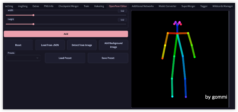Screen dimensions: 238x112
Task: Click the pink Add button
Action: [x=66, y=34]
